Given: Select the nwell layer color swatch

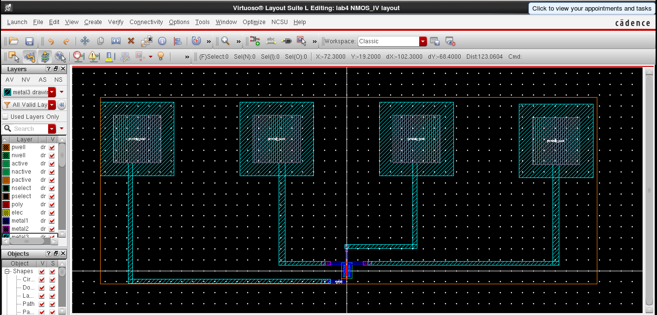Looking at the screenshot, I should click(6, 155).
